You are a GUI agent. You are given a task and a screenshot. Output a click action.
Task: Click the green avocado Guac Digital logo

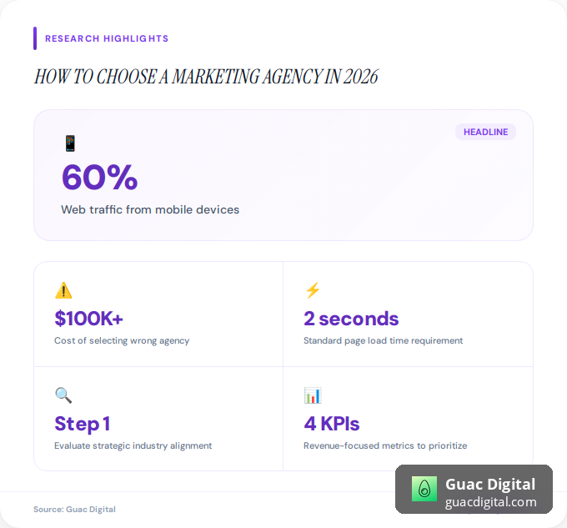[x=424, y=489]
